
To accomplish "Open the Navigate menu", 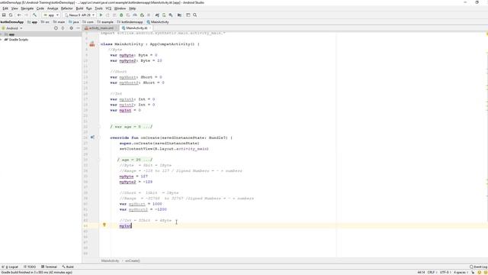I will [27, 8].
